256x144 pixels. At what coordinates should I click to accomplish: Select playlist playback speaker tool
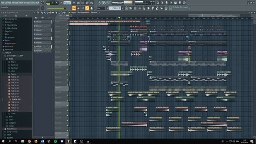click(x=64, y=12)
